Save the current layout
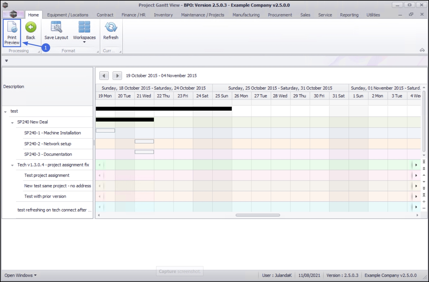 point(56,31)
